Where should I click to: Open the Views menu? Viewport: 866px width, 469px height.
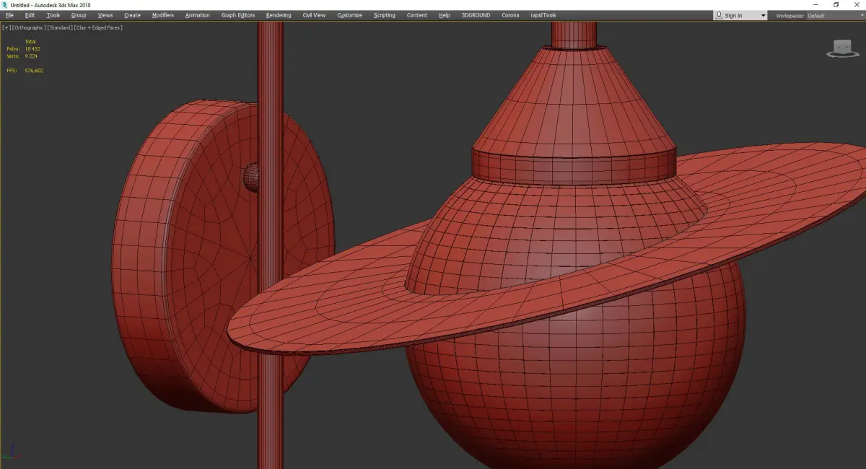105,15
